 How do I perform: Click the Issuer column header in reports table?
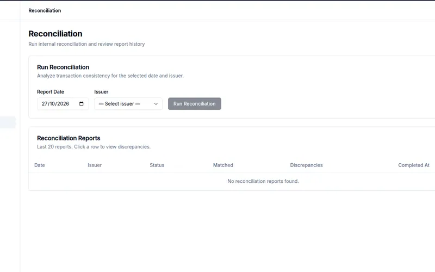pyautogui.click(x=95, y=165)
